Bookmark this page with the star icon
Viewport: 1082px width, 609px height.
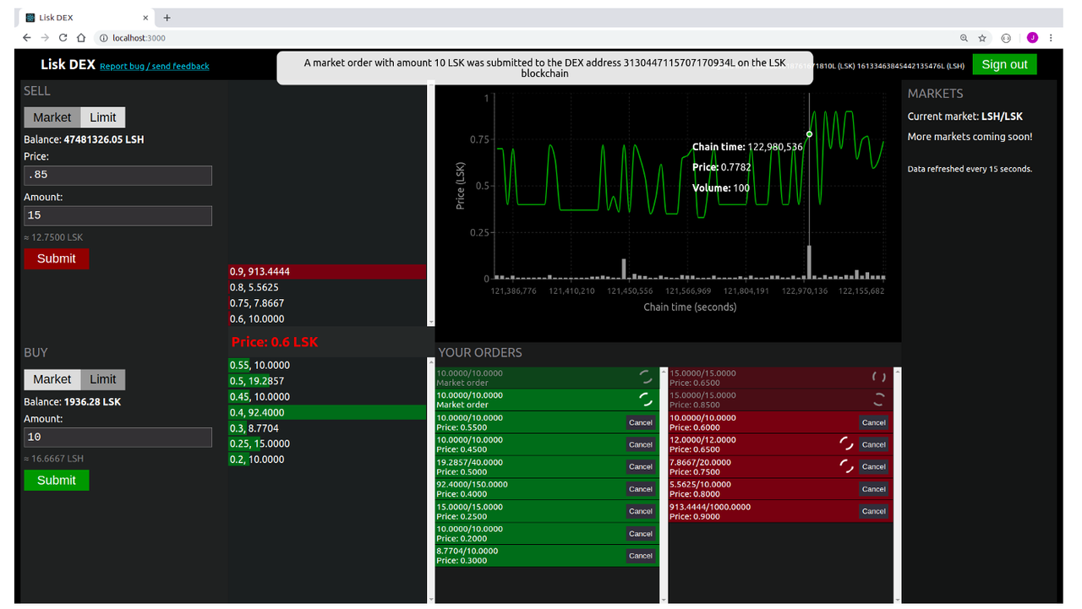point(982,38)
